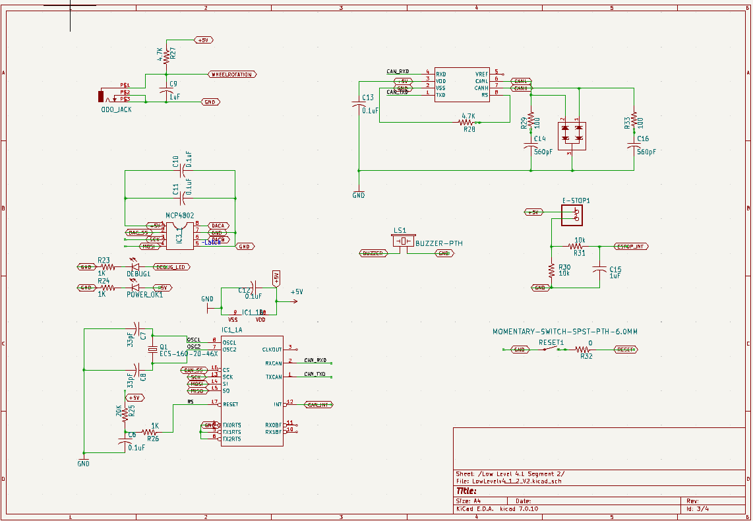The image size is (753, 521).
Task: Click the E-STOP1 connector symbol
Action: (572, 215)
